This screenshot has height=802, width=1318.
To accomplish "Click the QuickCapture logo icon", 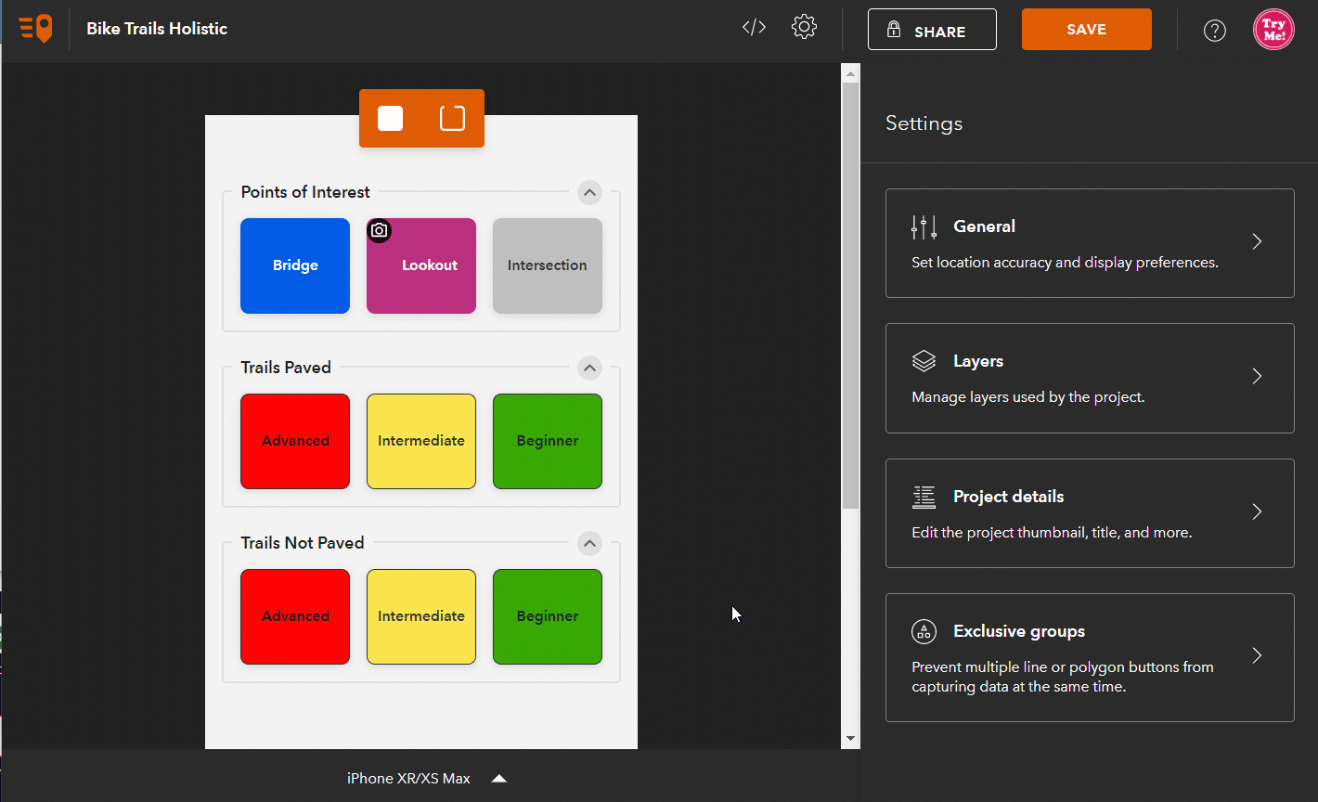I will 36,29.
